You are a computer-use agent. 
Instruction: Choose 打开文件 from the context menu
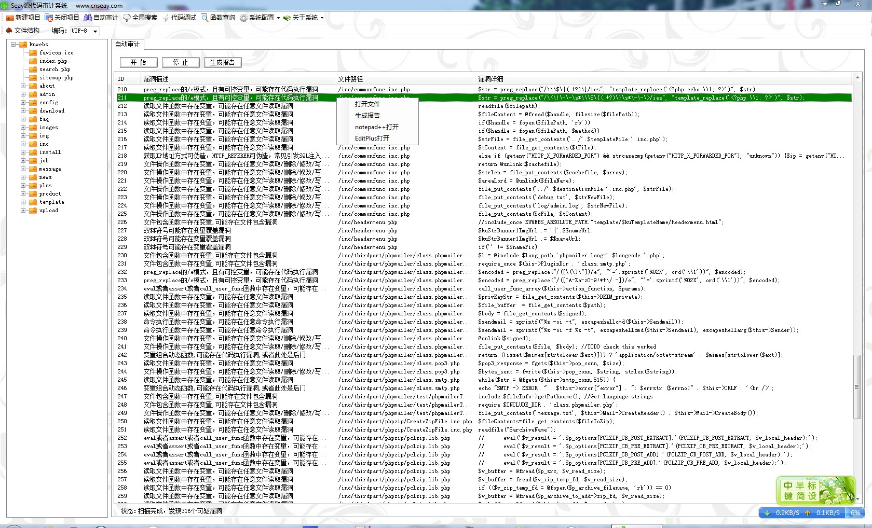click(x=367, y=104)
